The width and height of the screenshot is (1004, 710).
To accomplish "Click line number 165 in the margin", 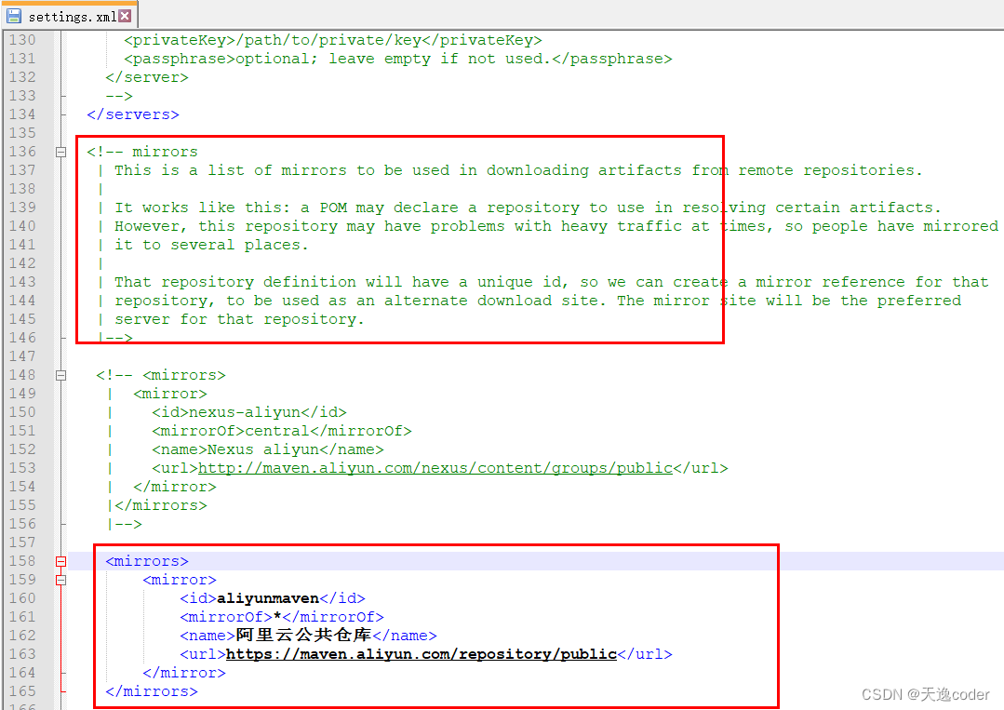I will point(22,691).
